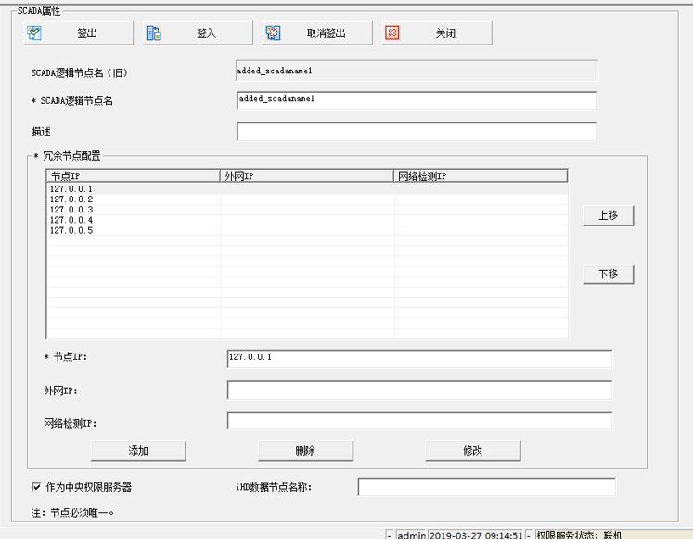Modify the node with the 修改 button
The width and height of the screenshot is (693, 540).
click(473, 451)
